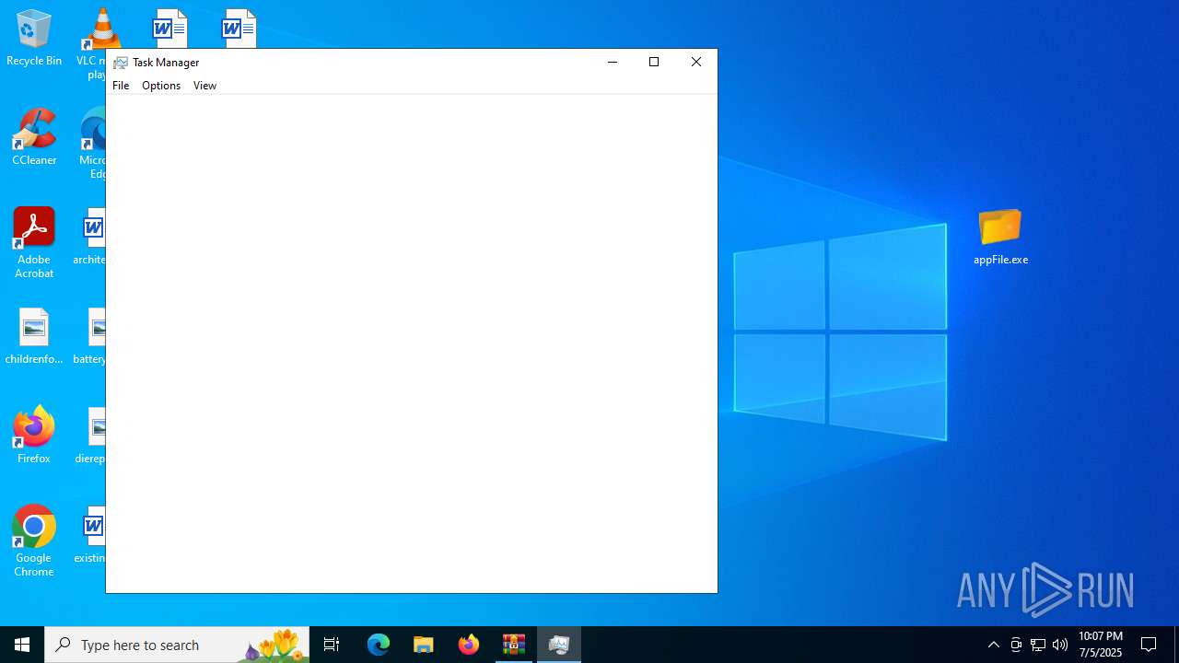This screenshot has height=663, width=1179.
Task: Click the Task Manager taskbar button
Action: [x=559, y=645]
